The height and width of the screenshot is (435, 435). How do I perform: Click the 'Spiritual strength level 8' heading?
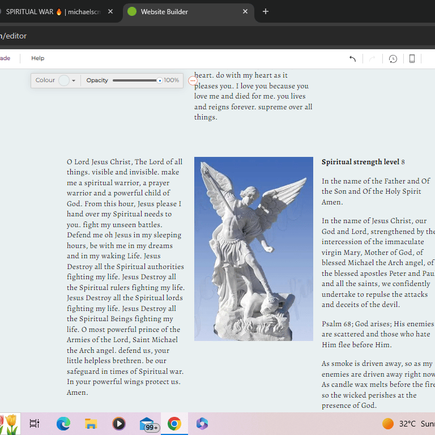363,162
